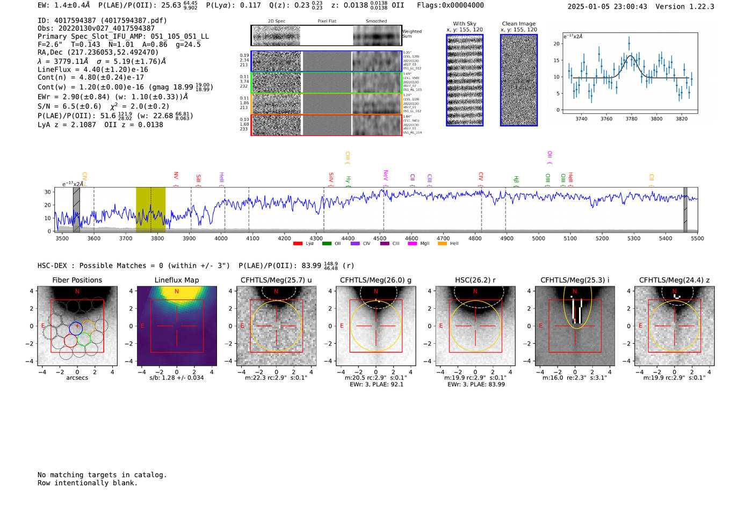This screenshot has width=752, height=512.
Task: Click the grey hatched band near 5460
Action: pyautogui.click(x=685, y=210)
